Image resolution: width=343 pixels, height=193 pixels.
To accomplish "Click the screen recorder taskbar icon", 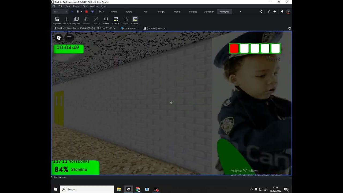I will pyautogui.click(x=156, y=189).
